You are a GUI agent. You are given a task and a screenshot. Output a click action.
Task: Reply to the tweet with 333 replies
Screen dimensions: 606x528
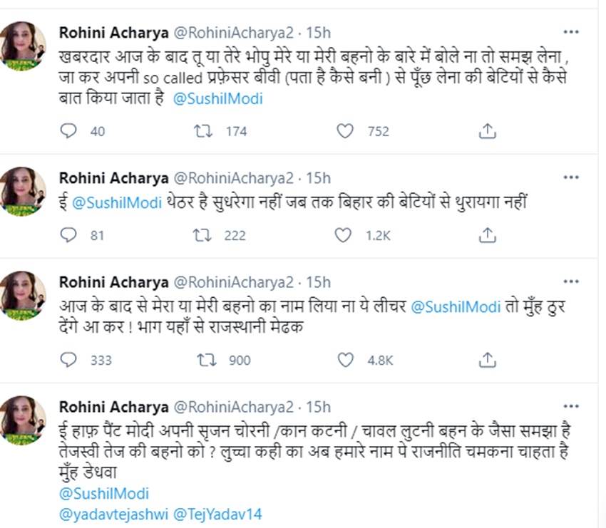point(68,360)
